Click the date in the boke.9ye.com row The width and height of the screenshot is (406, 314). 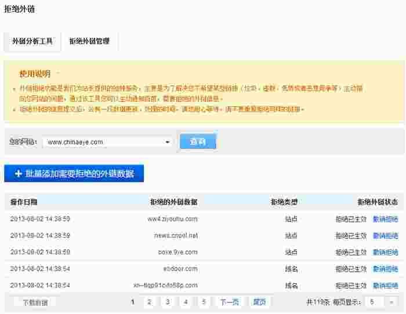40,252
